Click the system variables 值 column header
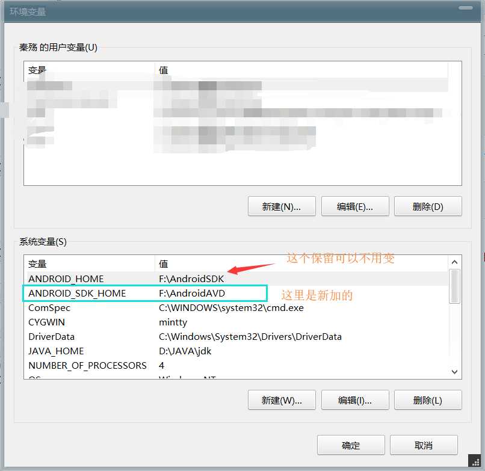The width and height of the screenshot is (485, 471). tap(301, 264)
